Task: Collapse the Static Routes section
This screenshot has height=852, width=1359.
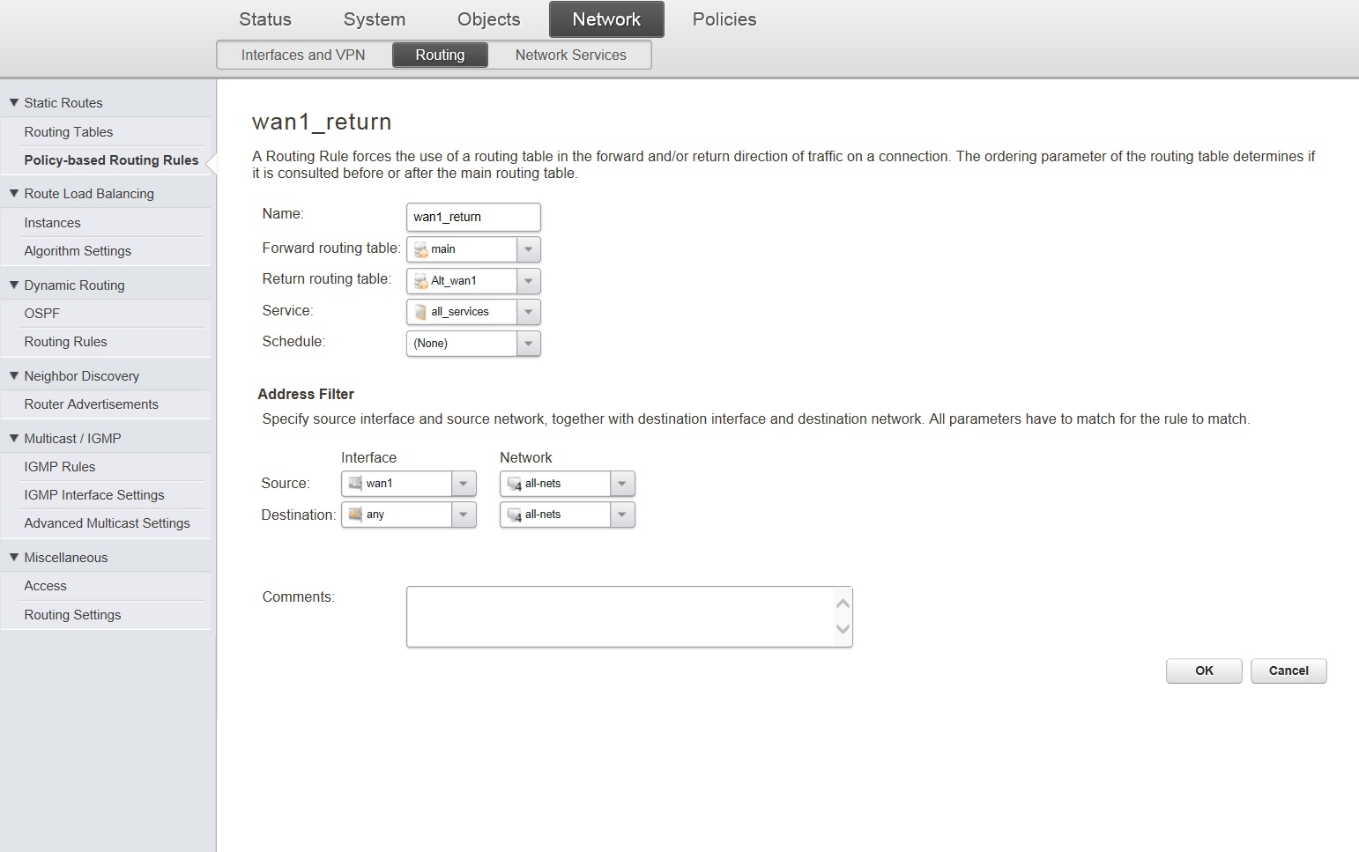Action: click(x=14, y=103)
